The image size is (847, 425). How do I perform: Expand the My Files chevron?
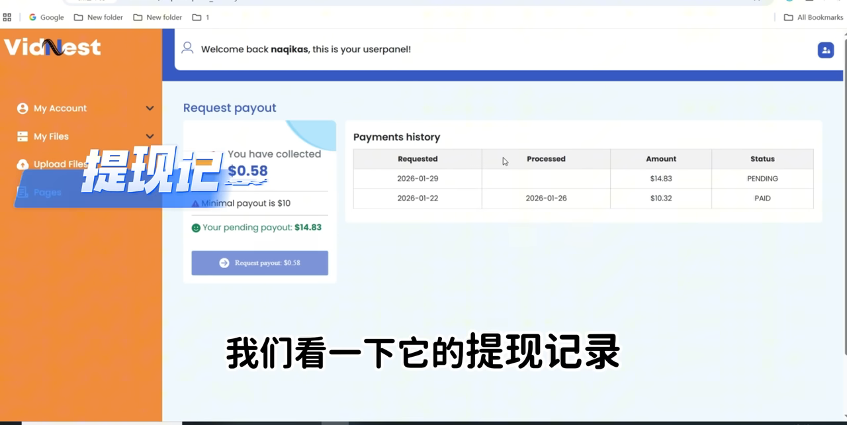tap(150, 136)
